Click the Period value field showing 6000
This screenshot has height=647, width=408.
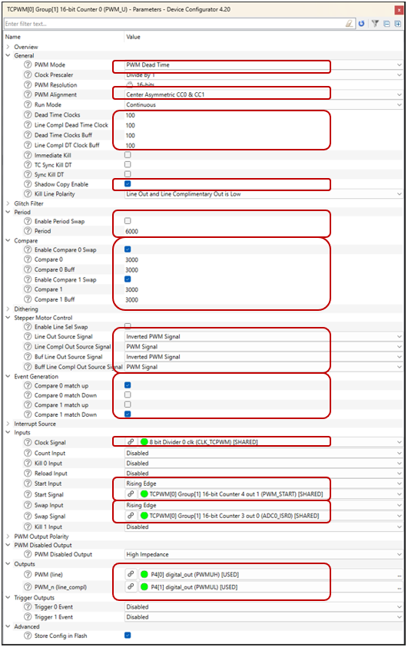coord(264,231)
